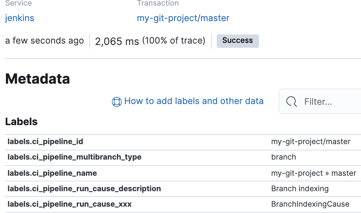Viewport: 361px width, 213px height.
Task: Click the 'my-git-project » master' value
Action: [313, 173]
